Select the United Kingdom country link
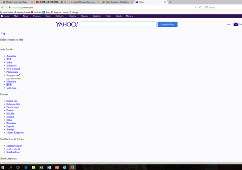The image size is (242, 170). [15, 133]
